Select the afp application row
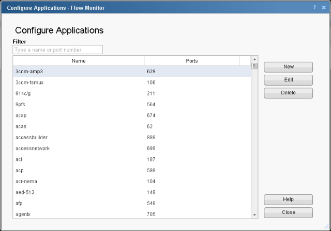Viewport: 331px width, 231px height. coord(78,203)
